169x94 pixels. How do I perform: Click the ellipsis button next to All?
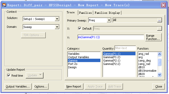[x=160, y=20]
